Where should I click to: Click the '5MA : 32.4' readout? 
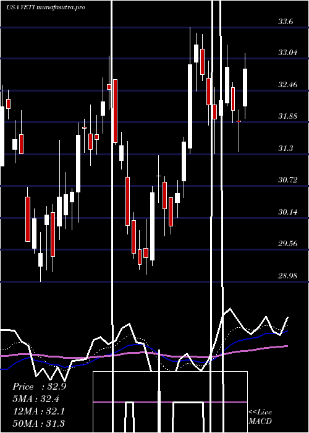pos(36,399)
